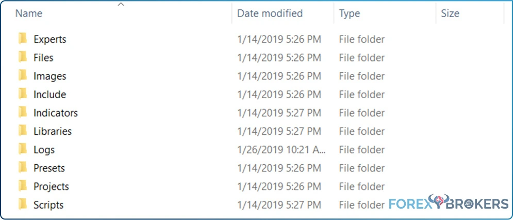Screen dimensions: 513x220
Task: Select the Presets folder name
Action: [x=49, y=168]
